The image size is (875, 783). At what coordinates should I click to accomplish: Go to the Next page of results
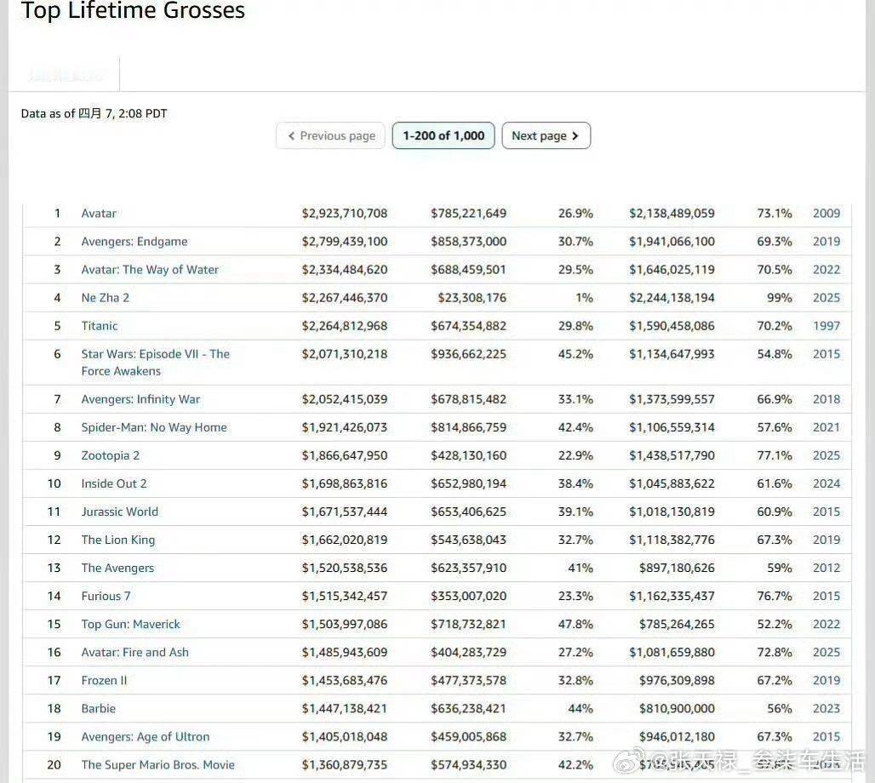(546, 135)
